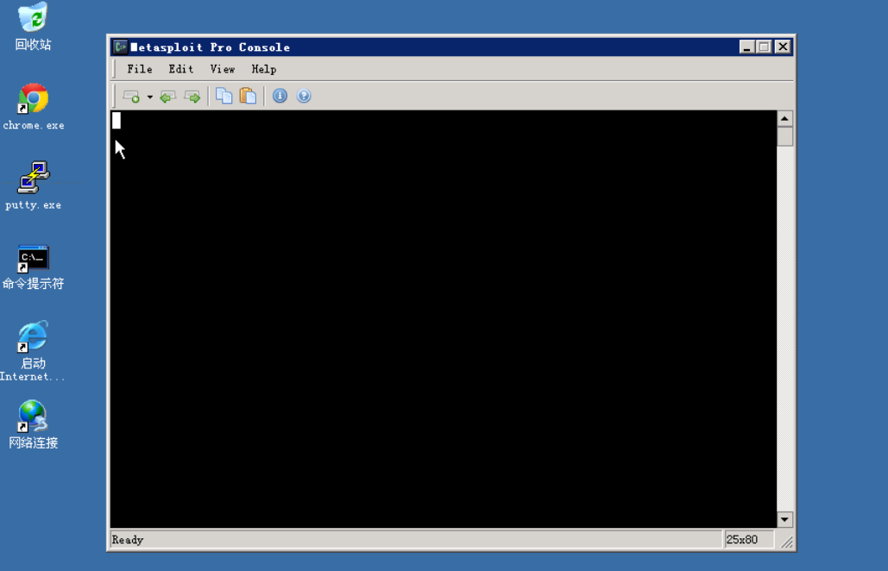Open the File menu
The width and height of the screenshot is (888, 571).
139,69
